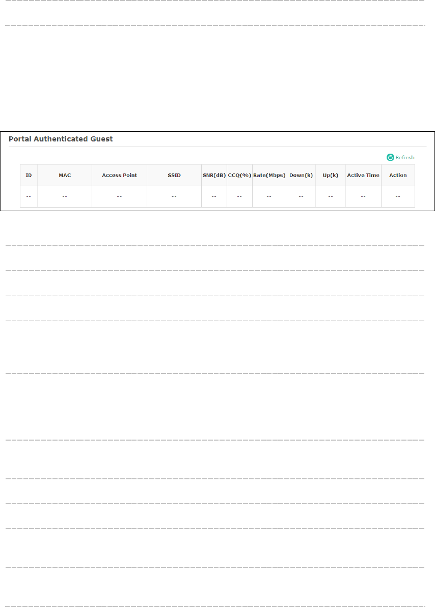Click the SSID column header
This screenshot has height=607, width=435.
[x=174, y=176]
